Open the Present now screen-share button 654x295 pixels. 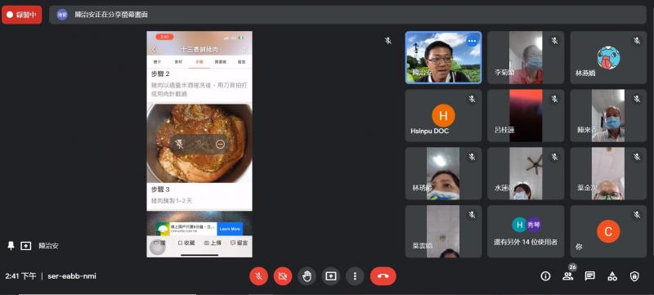pos(331,276)
